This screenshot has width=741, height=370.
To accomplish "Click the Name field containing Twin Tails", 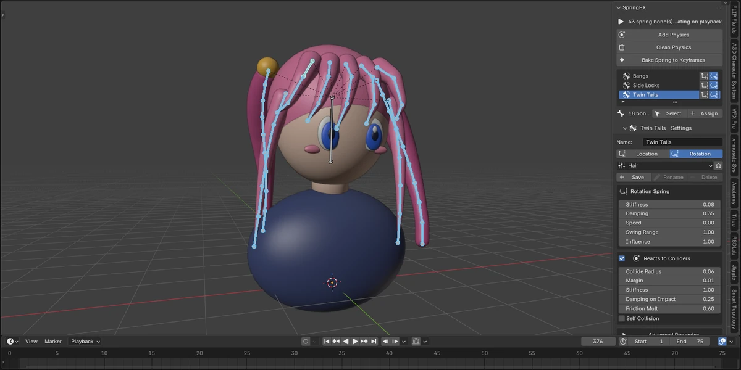I will pos(682,142).
